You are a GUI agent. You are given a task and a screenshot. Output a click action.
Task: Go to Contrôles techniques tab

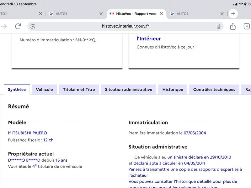214,90
